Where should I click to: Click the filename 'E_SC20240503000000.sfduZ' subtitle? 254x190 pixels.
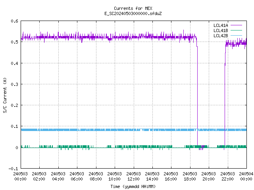click(133, 13)
